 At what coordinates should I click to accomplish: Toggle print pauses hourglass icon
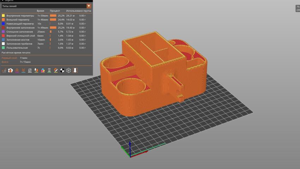click(49, 70)
